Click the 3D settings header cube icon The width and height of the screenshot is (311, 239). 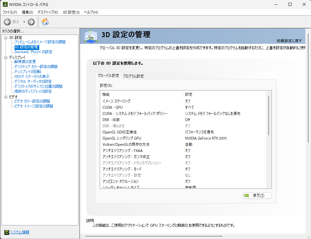click(x=91, y=36)
